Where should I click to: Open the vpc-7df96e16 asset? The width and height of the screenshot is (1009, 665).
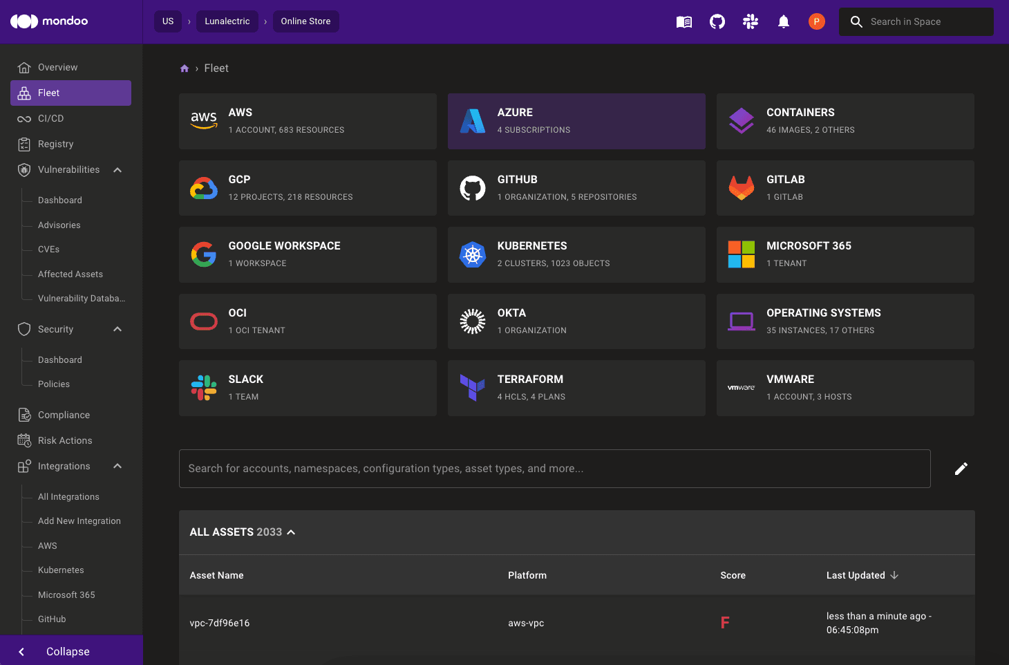click(220, 623)
